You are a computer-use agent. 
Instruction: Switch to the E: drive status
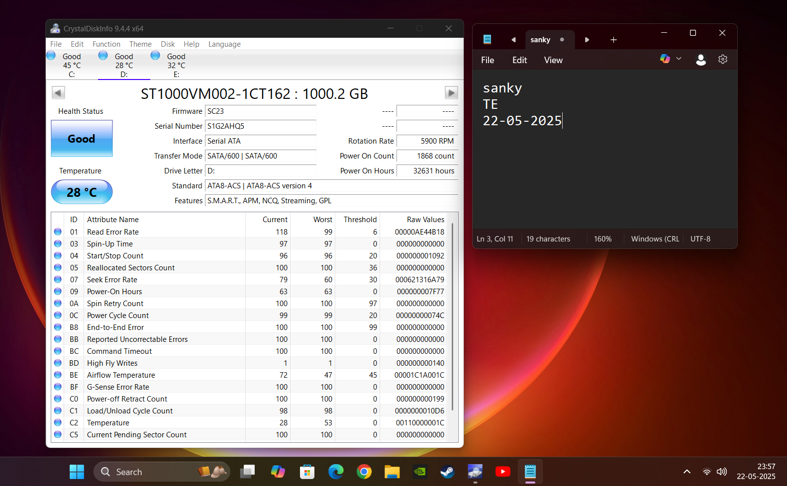point(176,65)
